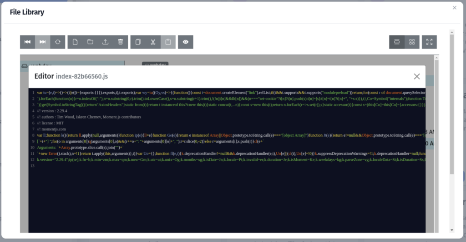Close the File Library modal
Image resolution: width=466 pixels, height=242 pixels.
pyautogui.click(x=455, y=8)
